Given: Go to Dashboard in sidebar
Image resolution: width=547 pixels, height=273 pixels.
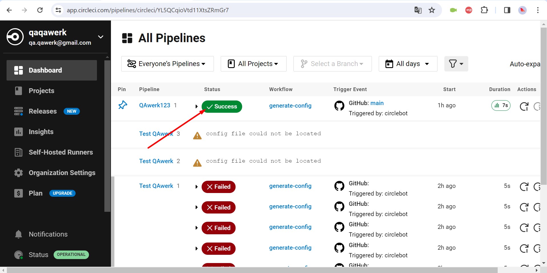Looking at the screenshot, I should pos(52,70).
